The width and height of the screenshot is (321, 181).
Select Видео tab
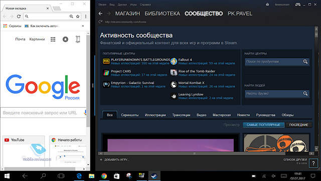(202, 115)
